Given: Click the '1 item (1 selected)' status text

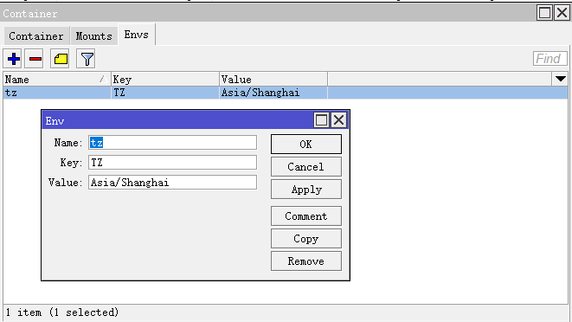Looking at the screenshot, I should pos(62,312).
